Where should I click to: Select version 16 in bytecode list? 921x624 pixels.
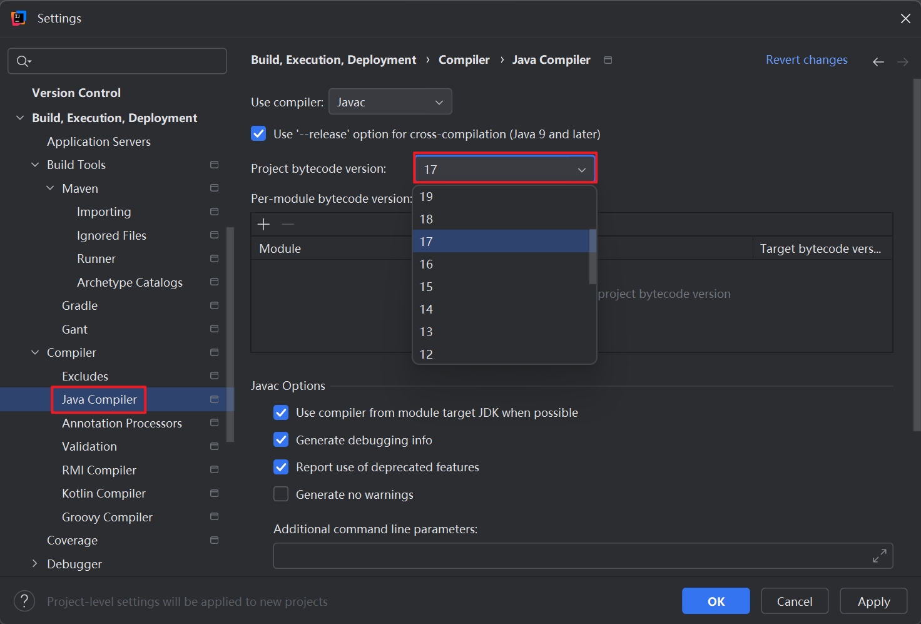[x=501, y=264]
